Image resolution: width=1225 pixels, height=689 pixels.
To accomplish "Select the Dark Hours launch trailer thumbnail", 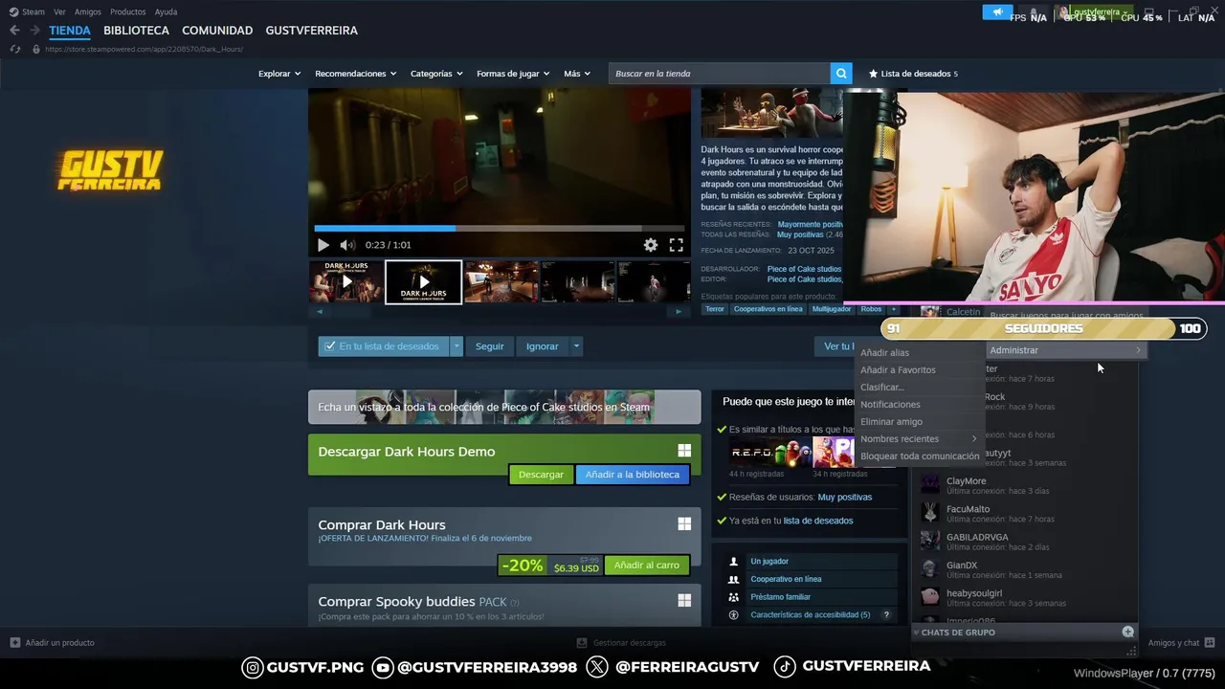I will (x=423, y=282).
